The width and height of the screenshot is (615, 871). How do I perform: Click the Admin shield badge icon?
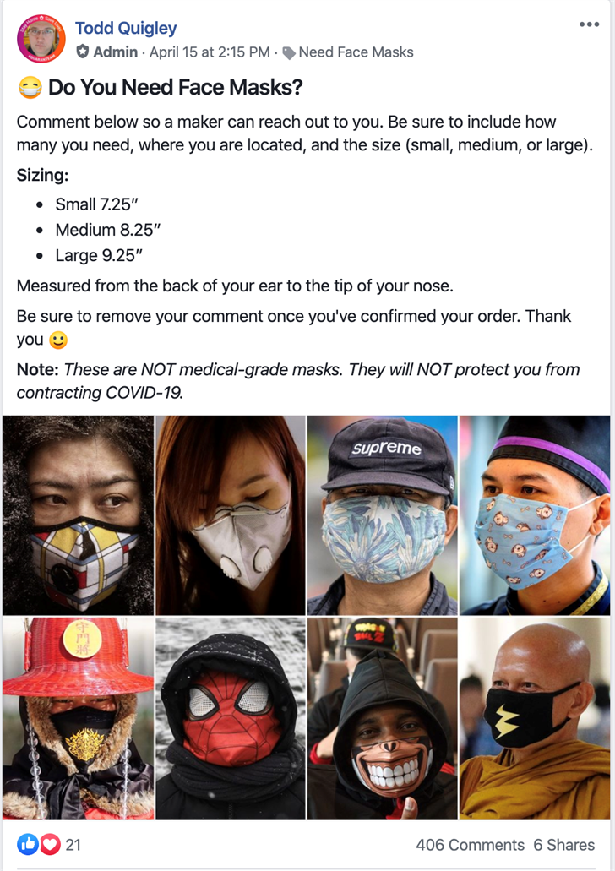pyautogui.click(x=83, y=52)
